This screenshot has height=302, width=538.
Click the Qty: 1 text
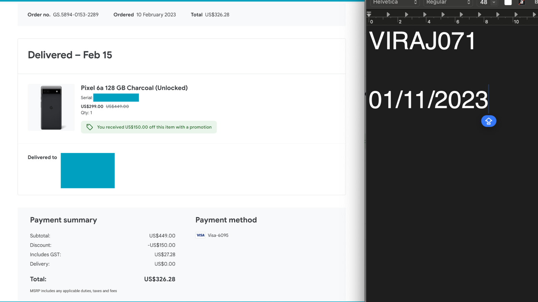86,113
